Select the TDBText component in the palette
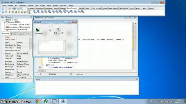Image resolution: width=186 pixels, height=104 pixels. click(39, 12)
